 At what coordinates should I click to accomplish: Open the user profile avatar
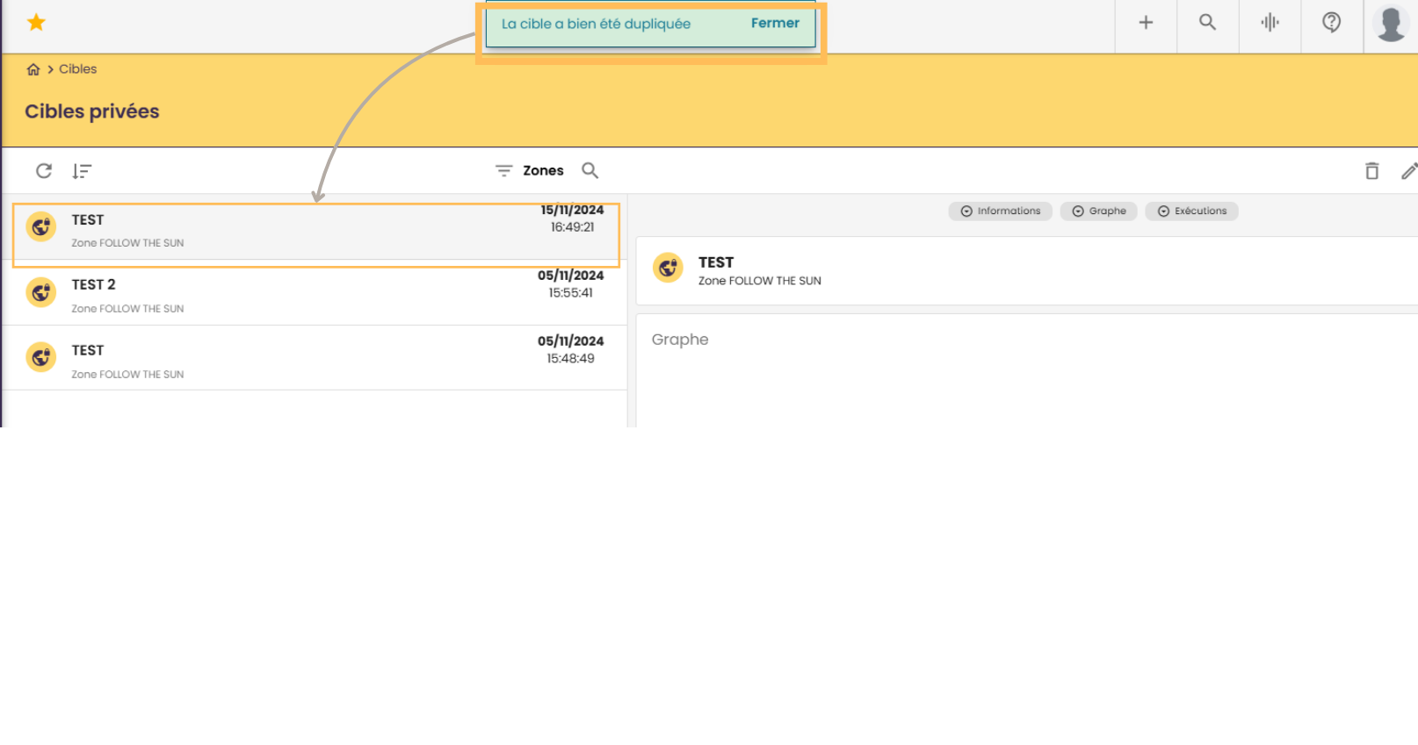pyautogui.click(x=1391, y=24)
